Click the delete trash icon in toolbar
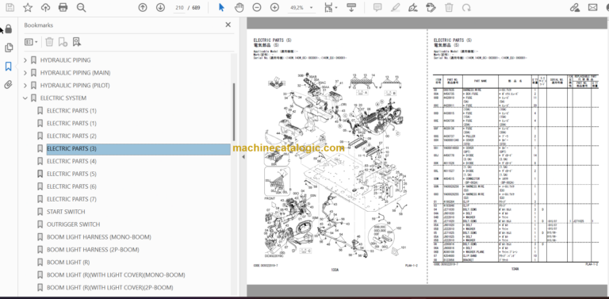The width and height of the screenshot is (609, 299). pos(449,7)
